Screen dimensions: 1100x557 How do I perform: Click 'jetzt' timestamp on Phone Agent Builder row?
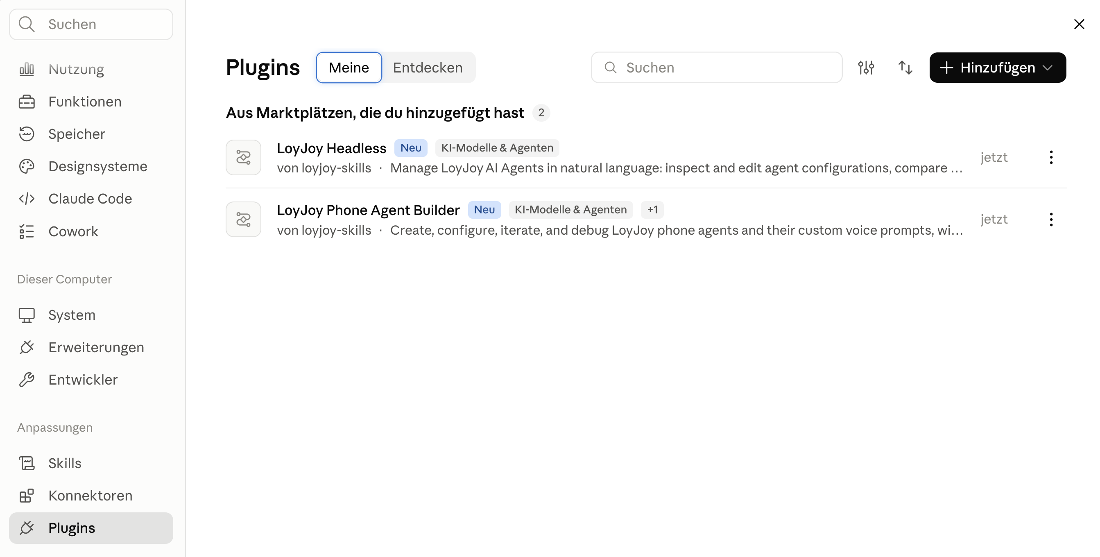(994, 219)
